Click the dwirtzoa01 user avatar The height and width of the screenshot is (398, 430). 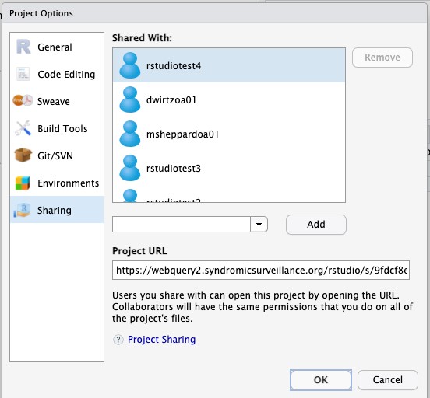coord(130,99)
